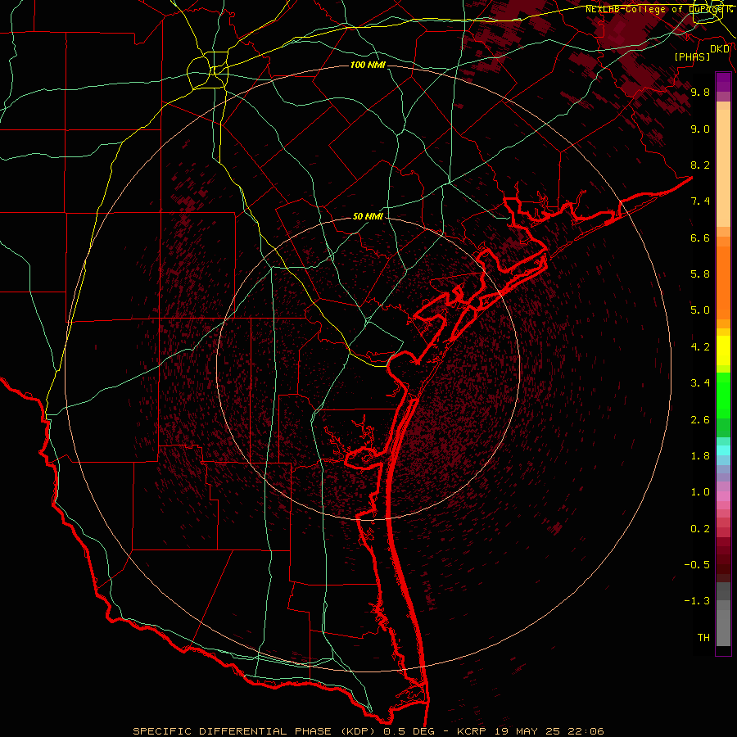Screen dimensions: 737x737
Task: Click the "DKD" legend label
Action: click(720, 49)
